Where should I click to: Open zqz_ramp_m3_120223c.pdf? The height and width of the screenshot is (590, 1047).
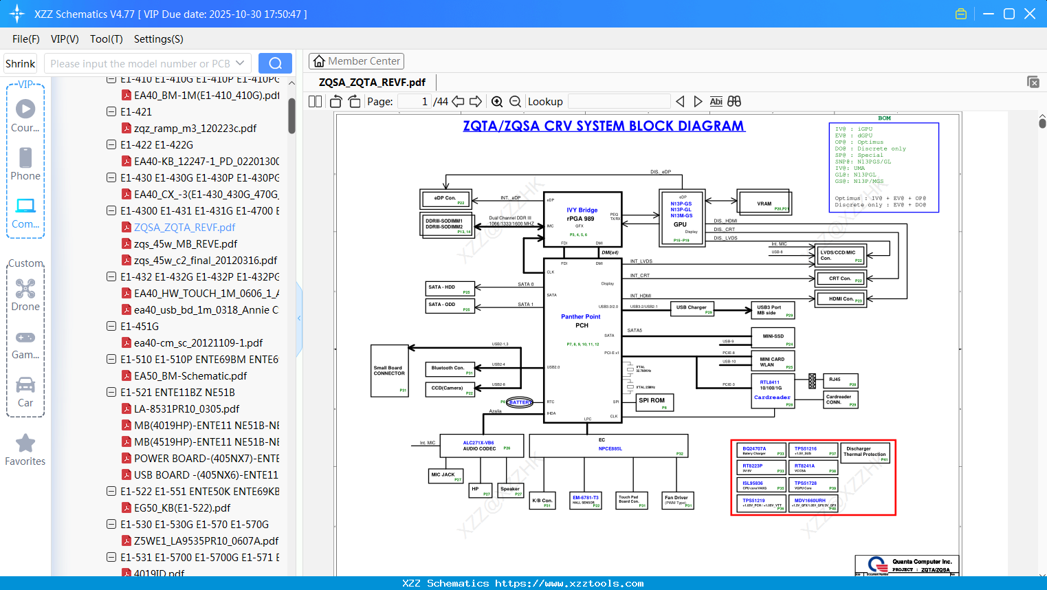195,129
